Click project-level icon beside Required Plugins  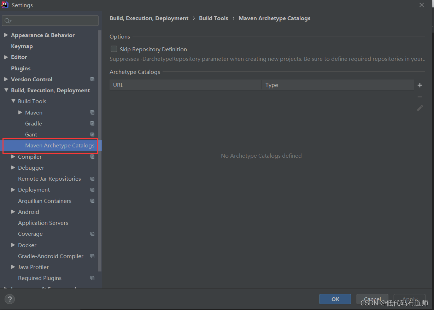tap(92, 278)
